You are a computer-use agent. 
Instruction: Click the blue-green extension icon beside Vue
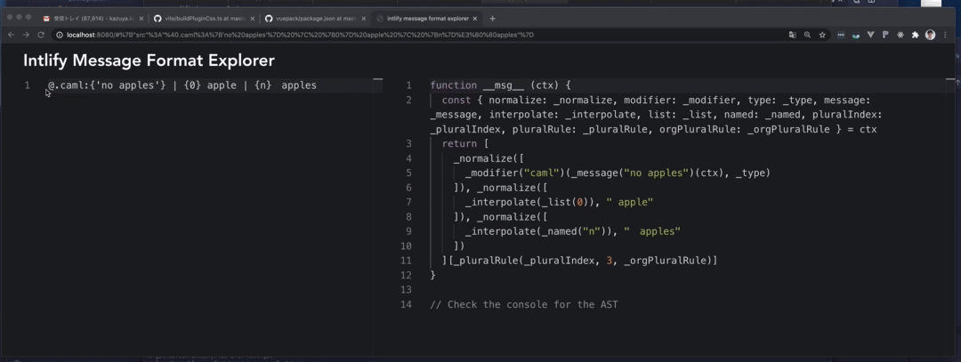856,35
